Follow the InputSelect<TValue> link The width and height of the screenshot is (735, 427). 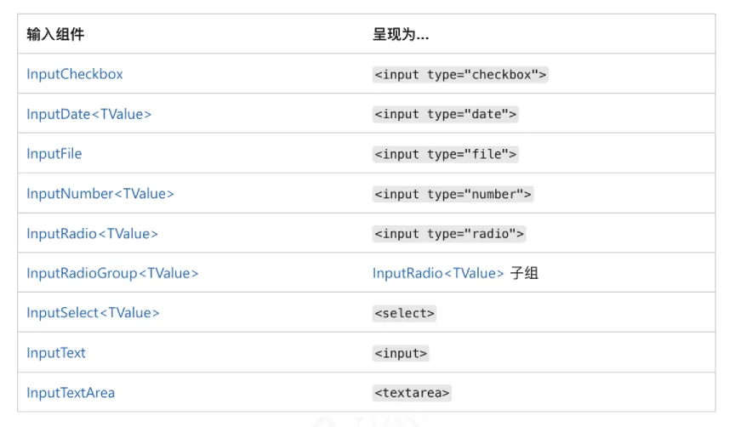click(x=93, y=313)
